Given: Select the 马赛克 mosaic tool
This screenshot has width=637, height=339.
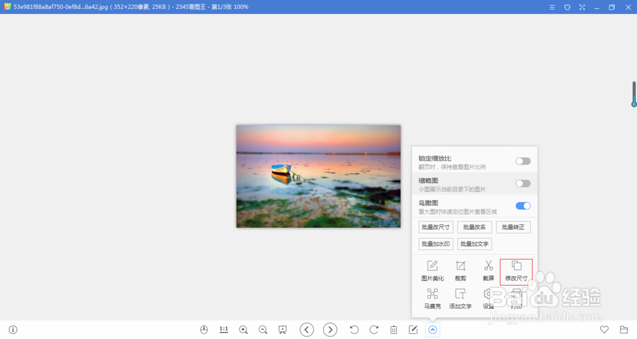Looking at the screenshot, I should [433, 299].
